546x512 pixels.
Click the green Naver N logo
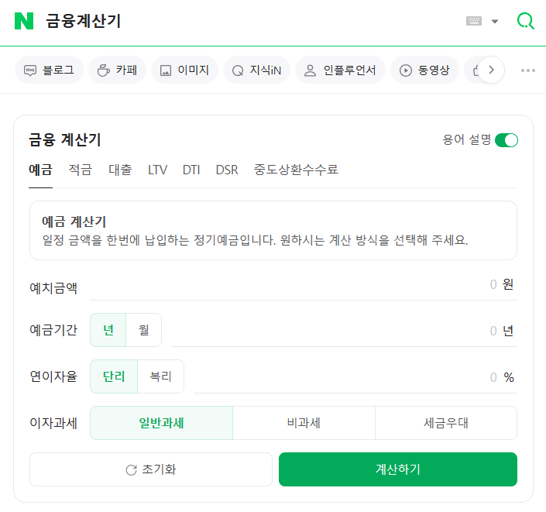[x=24, y=21]
